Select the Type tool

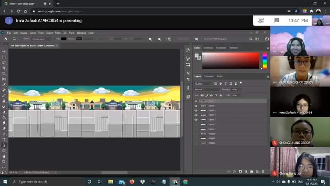[4, 140]
